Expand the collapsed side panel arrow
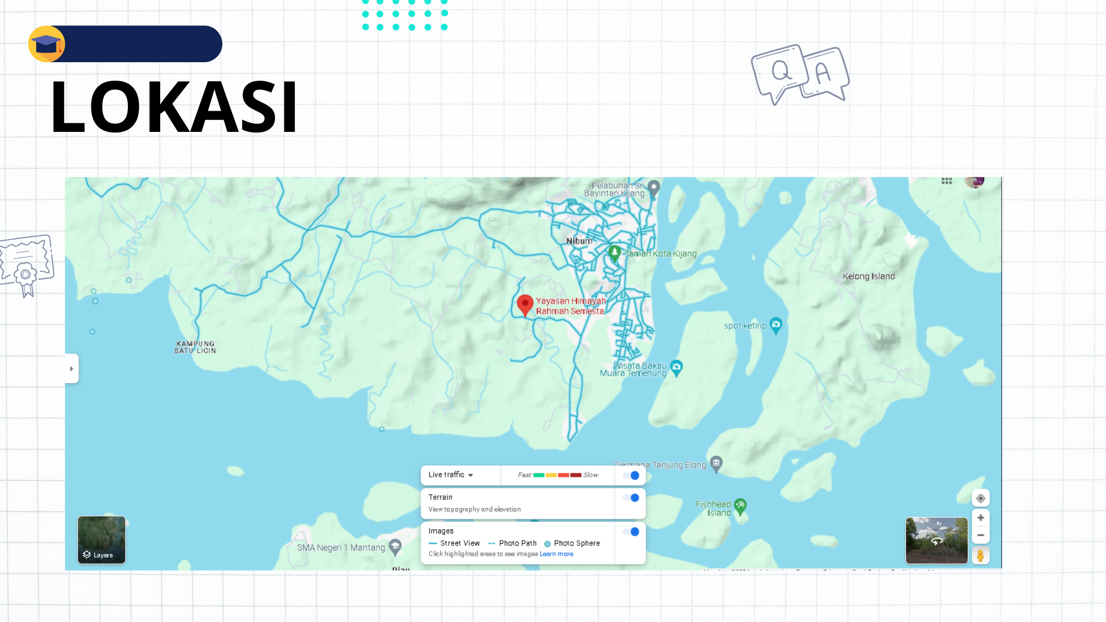The height and width of the screenshot is (622, 1106). 71,369
